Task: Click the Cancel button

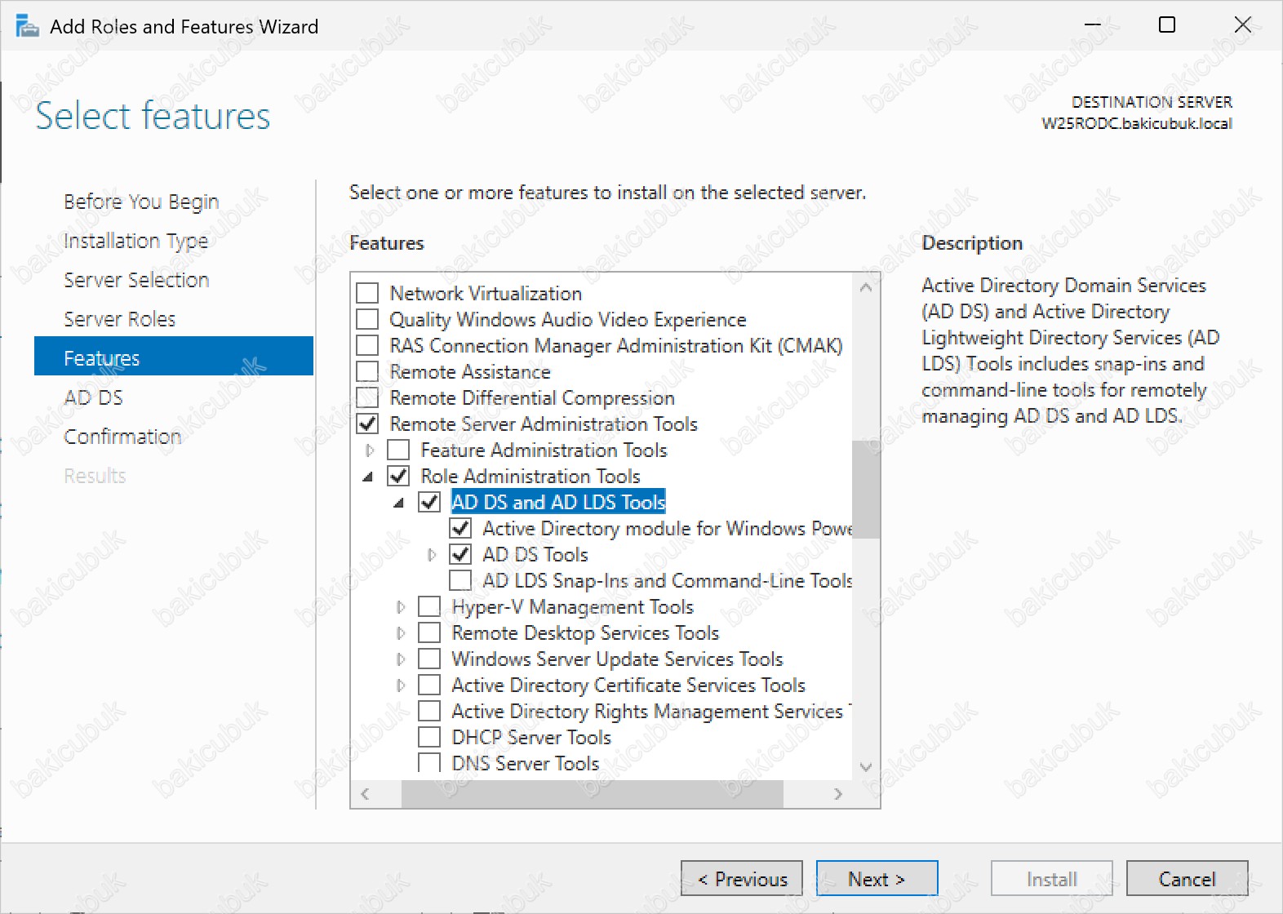Action: click(1188, 879)
